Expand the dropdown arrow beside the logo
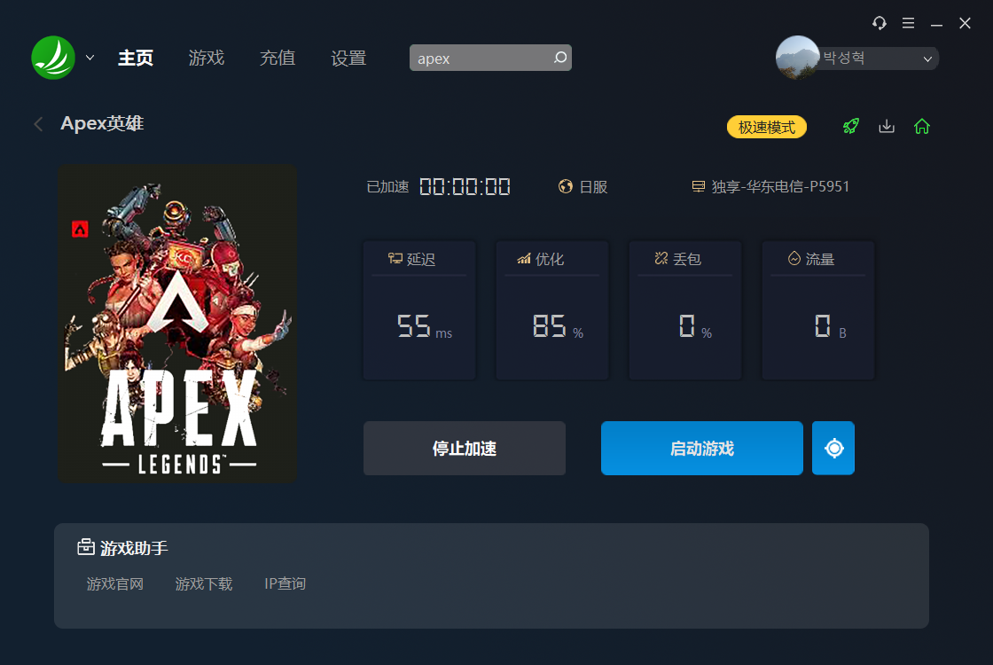Screen dimensions: 993x665 (90, 58)
